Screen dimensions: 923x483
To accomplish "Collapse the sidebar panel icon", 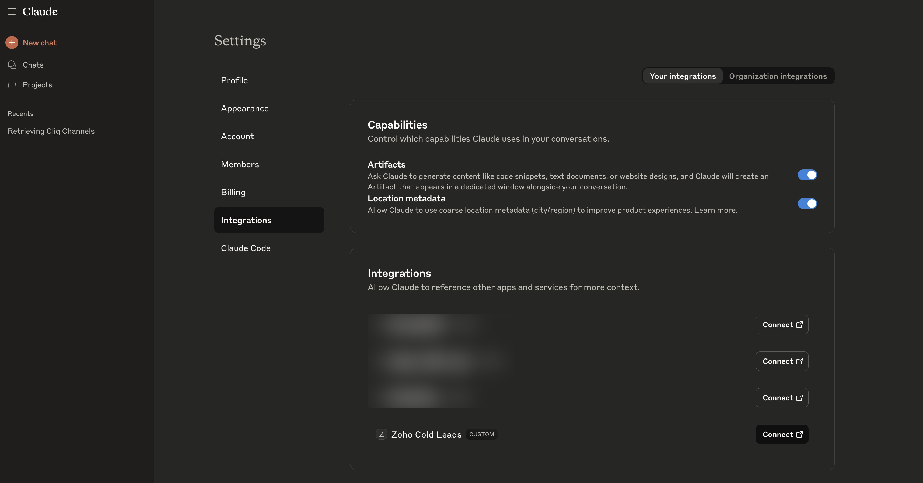I will click(x=12, y=12).
